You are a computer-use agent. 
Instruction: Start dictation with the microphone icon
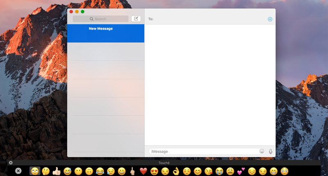pyautogui.click(x=271, y=151)
